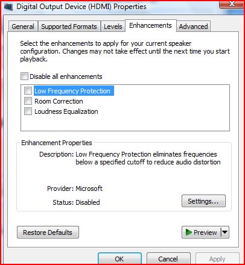Click the Restore Defaults button

(48, 232)
